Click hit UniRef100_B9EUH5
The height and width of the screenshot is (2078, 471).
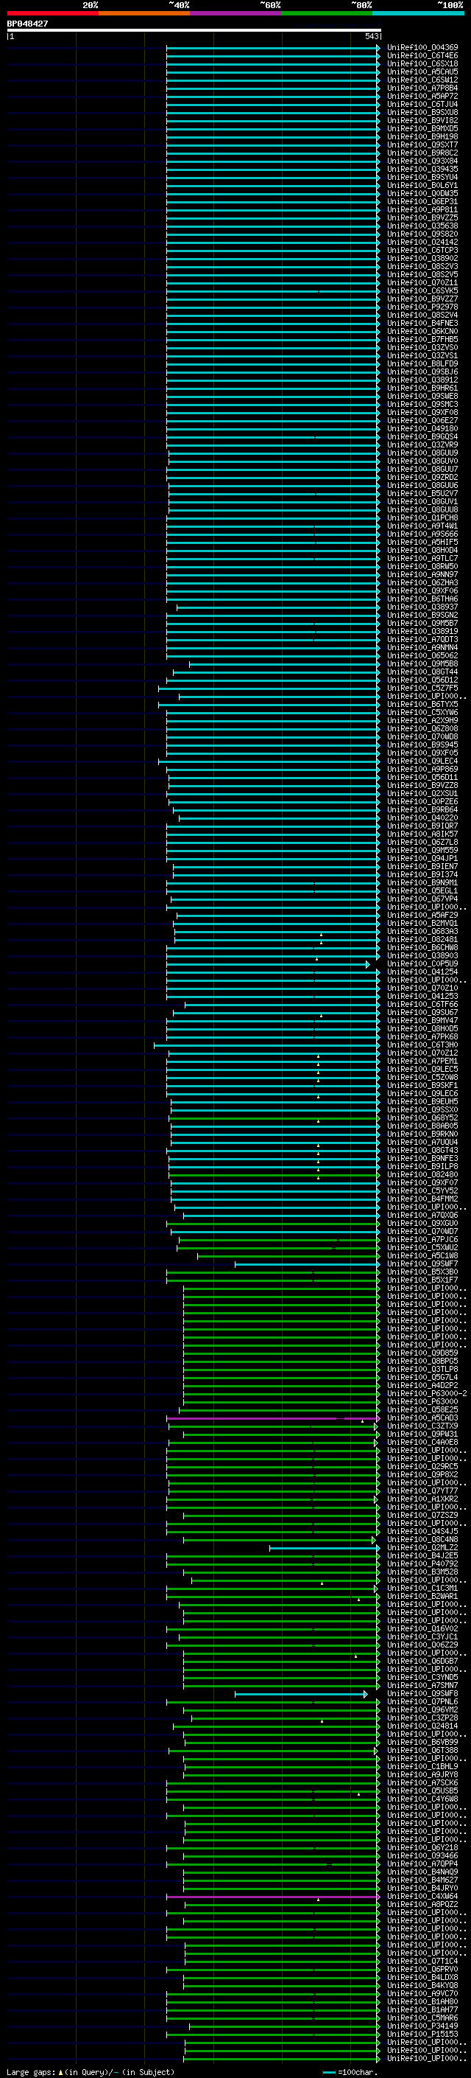click(422, 1102)
